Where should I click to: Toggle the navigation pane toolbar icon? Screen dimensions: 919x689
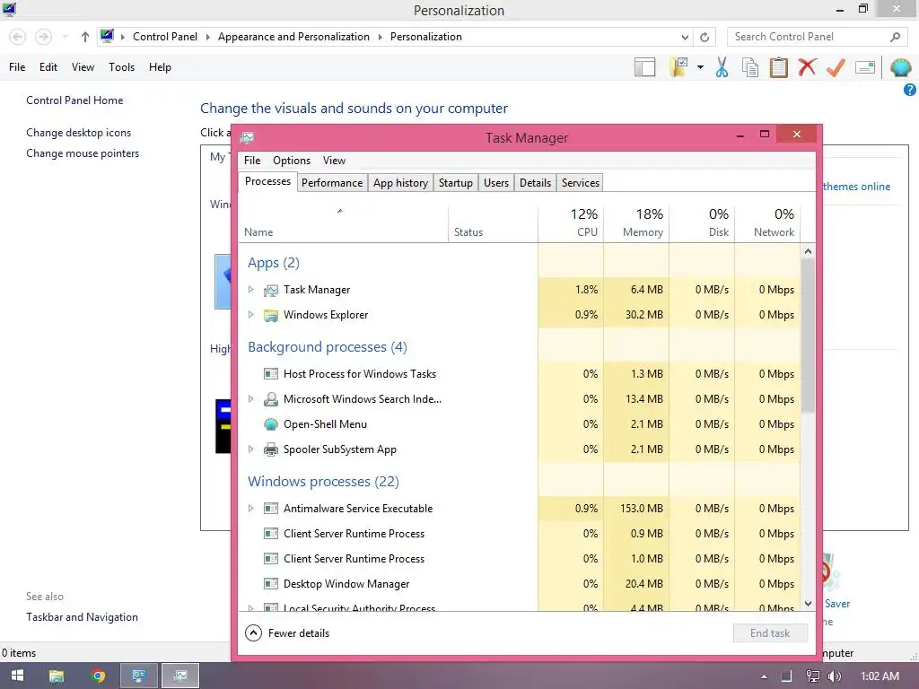(x=644, y=67)
